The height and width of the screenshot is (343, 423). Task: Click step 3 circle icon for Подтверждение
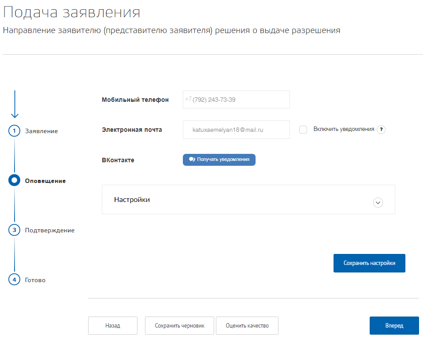click(15, 230)
